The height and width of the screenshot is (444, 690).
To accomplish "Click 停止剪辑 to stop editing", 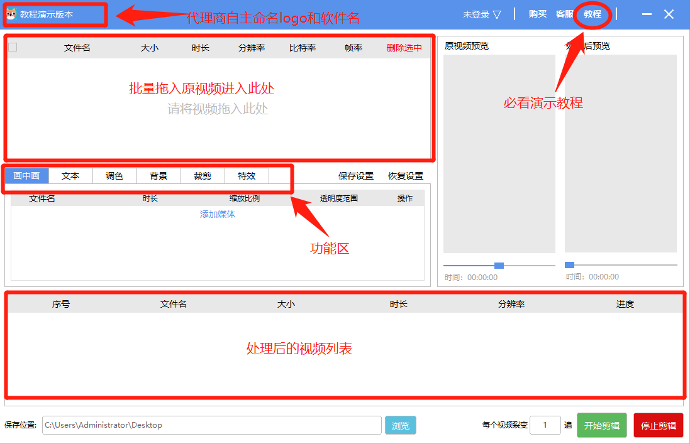I will (659, 425).
